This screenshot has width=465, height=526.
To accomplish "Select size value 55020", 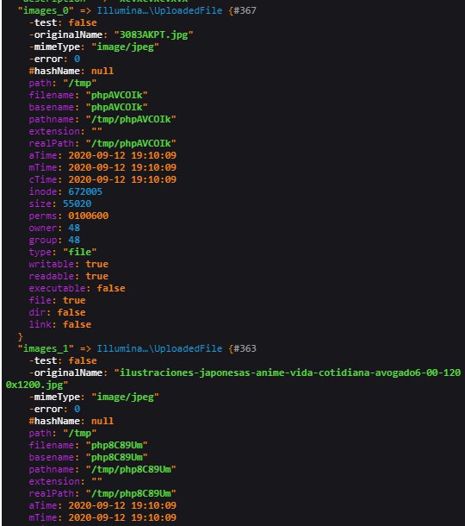I will point(77,204).
